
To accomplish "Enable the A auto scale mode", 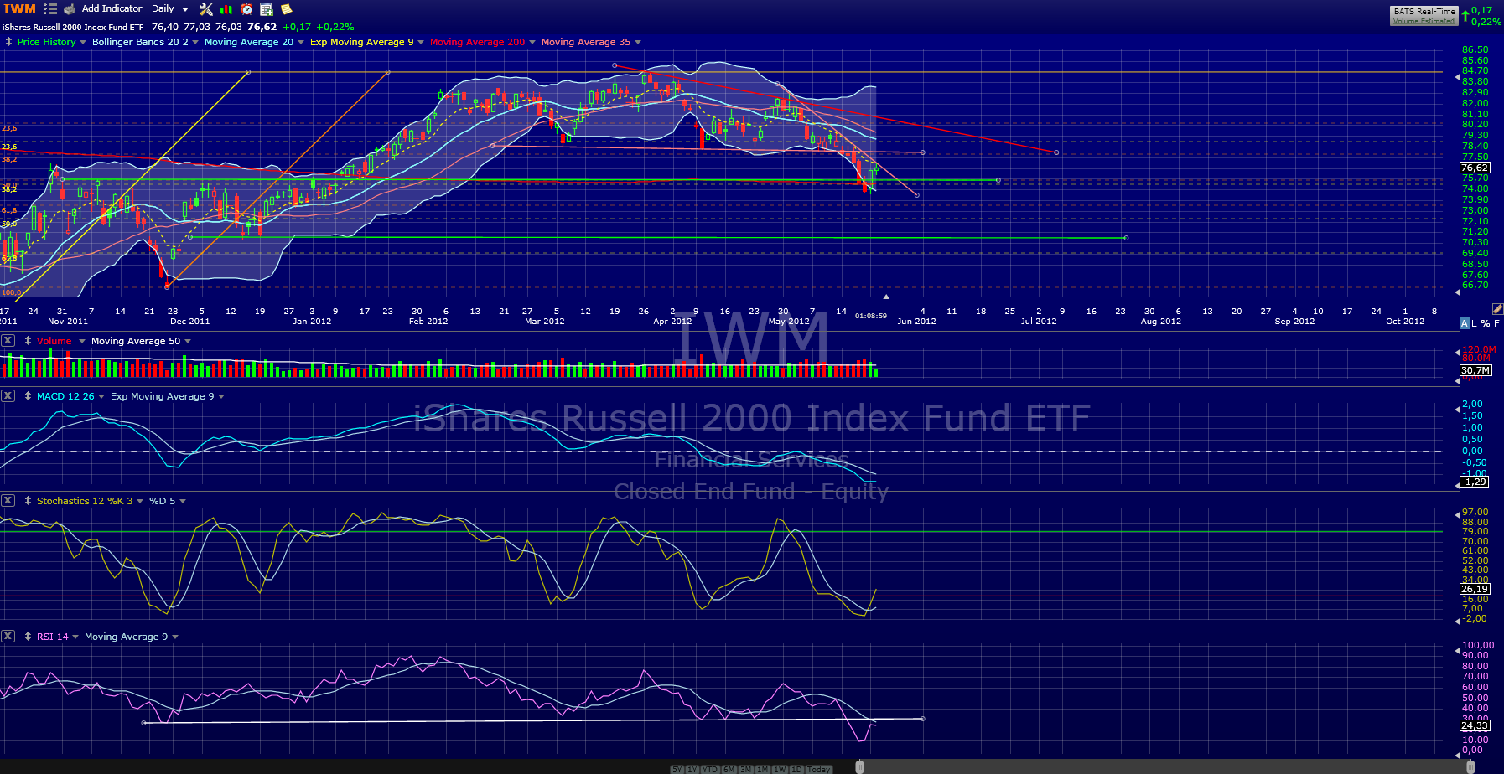I will point(1465,323).
